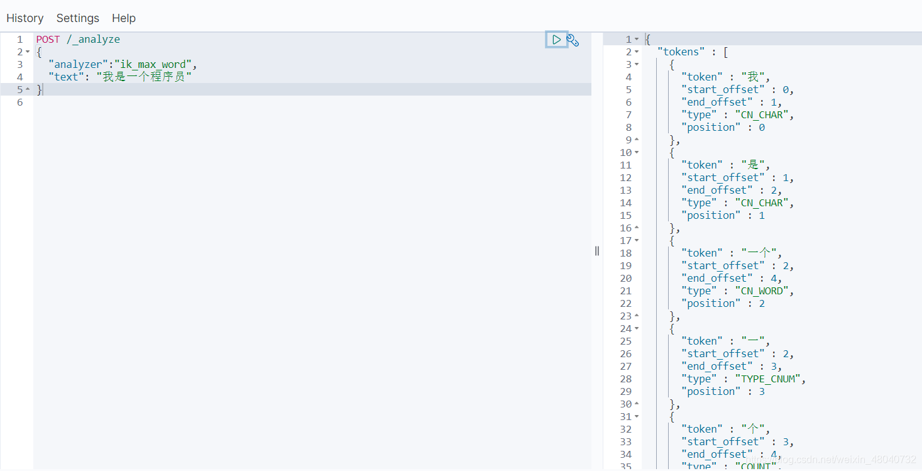Collapse token object at response line 24
This screenshot has height=471, width=922.
pyautogui.click(x=637, y=328)
